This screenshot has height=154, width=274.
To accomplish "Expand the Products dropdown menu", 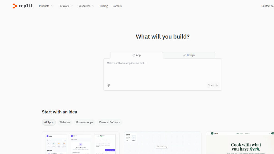I will pos(46,6).
